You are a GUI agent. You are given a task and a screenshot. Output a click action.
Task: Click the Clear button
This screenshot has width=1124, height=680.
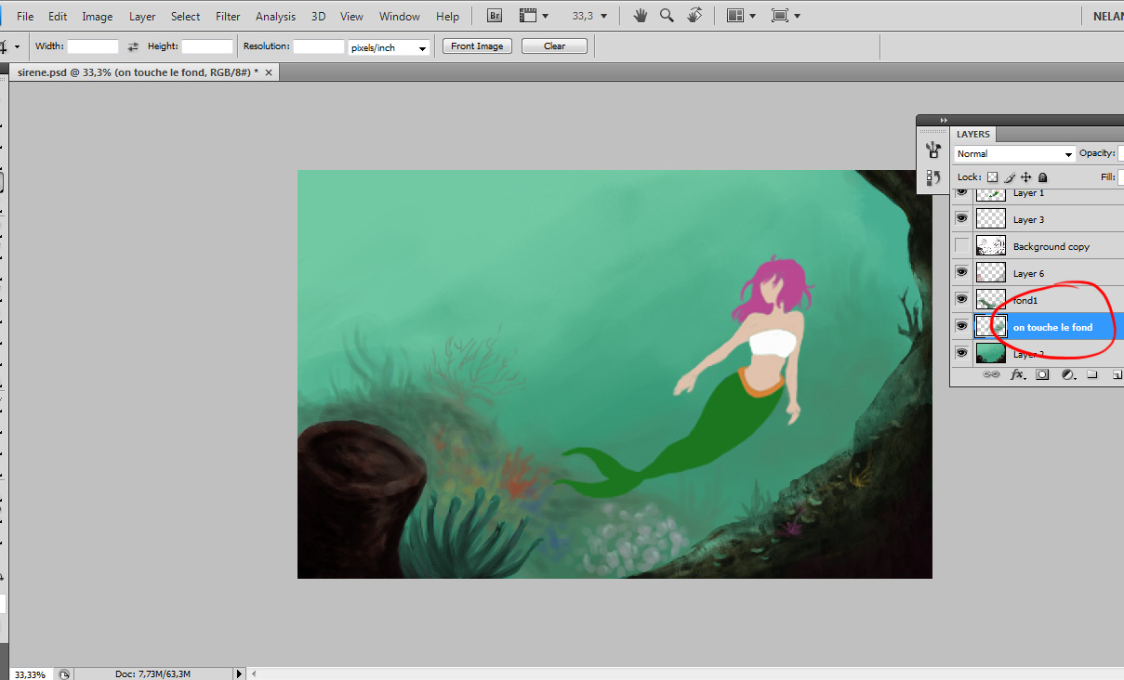point(554,46)
